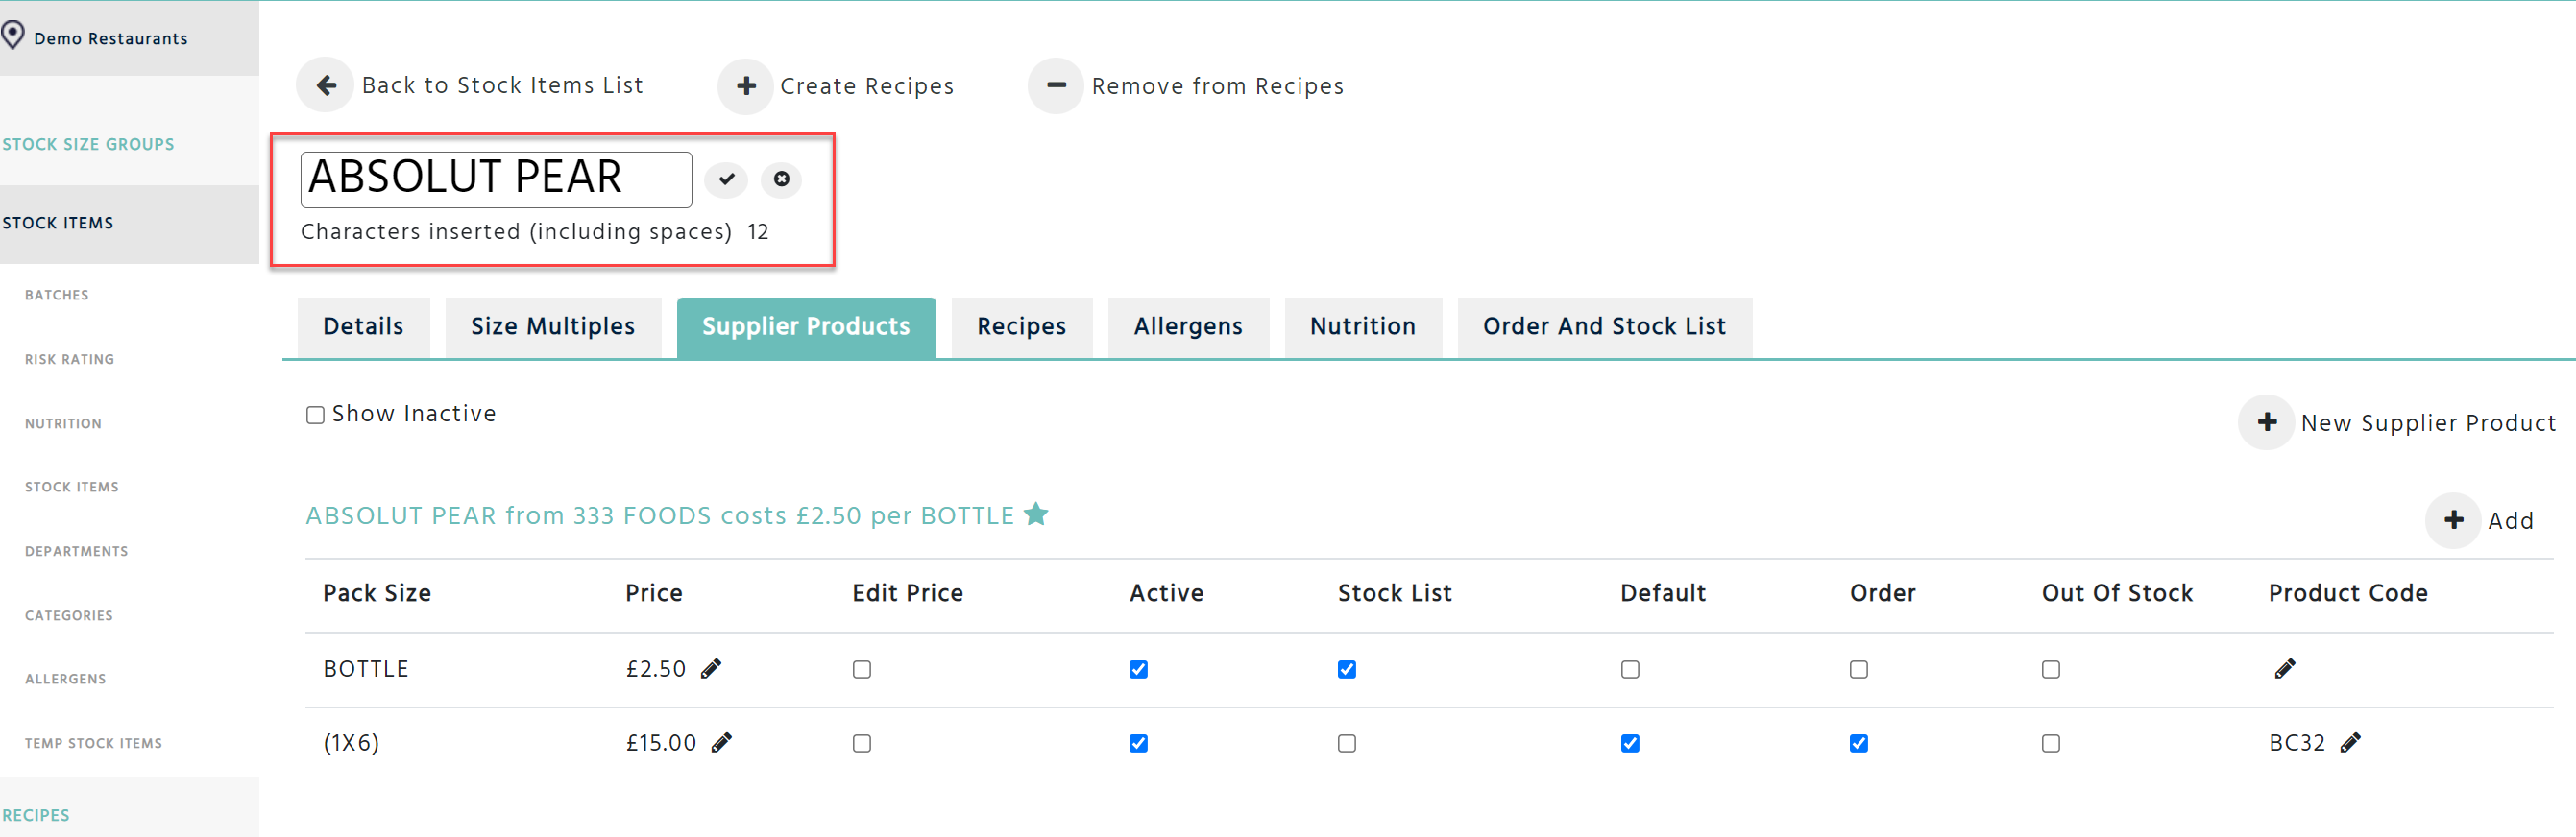The height and width of the screenshot is (837, 2576).
Task: Uncheck Order for (1X6) row
Action: (x=1859, y=743)
